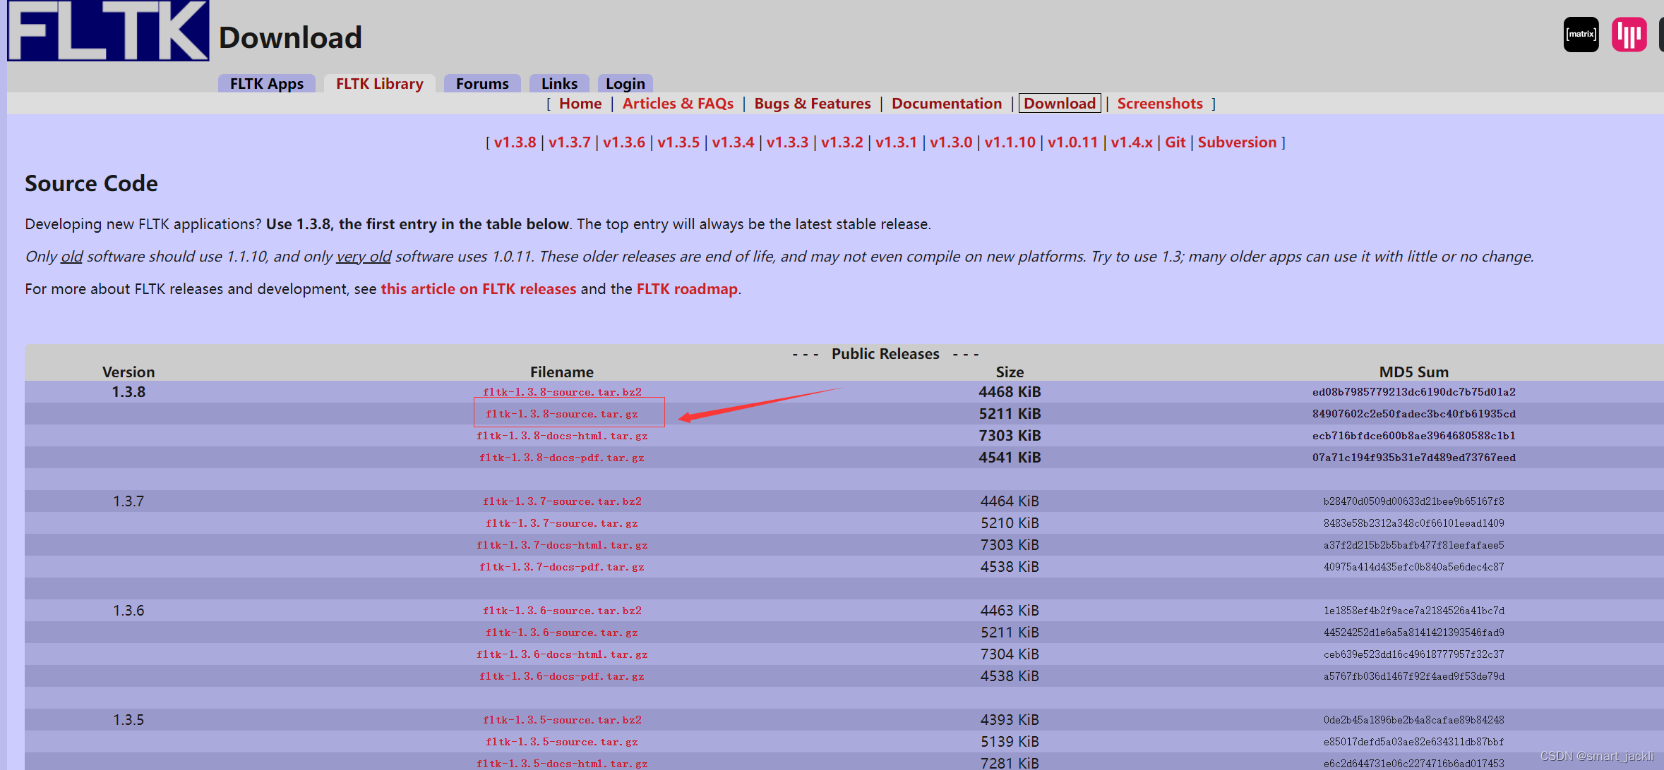The width and height of the screenshot is (1664, 770).
Task: Jump to the v1.3.5 version anchor
Action: (678, 142)
